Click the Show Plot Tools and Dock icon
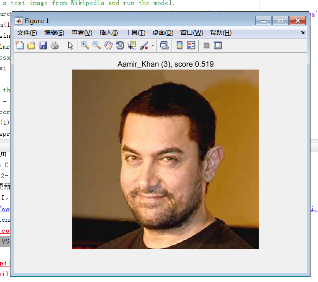The height and width of the screenshot is (282, 318). click(x=218, y=46)
